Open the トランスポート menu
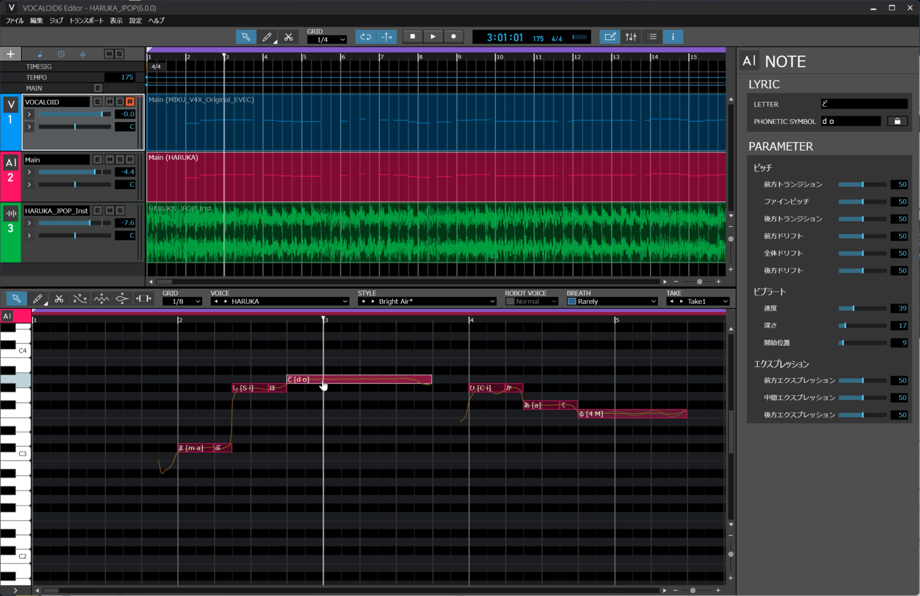Screen dimensions: 920x596 tap(86, 20)
